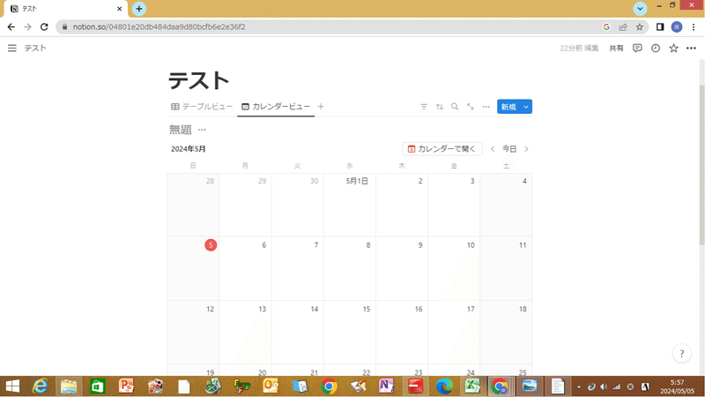Select the カレンダービュー tab

click(x=276, y=107)
